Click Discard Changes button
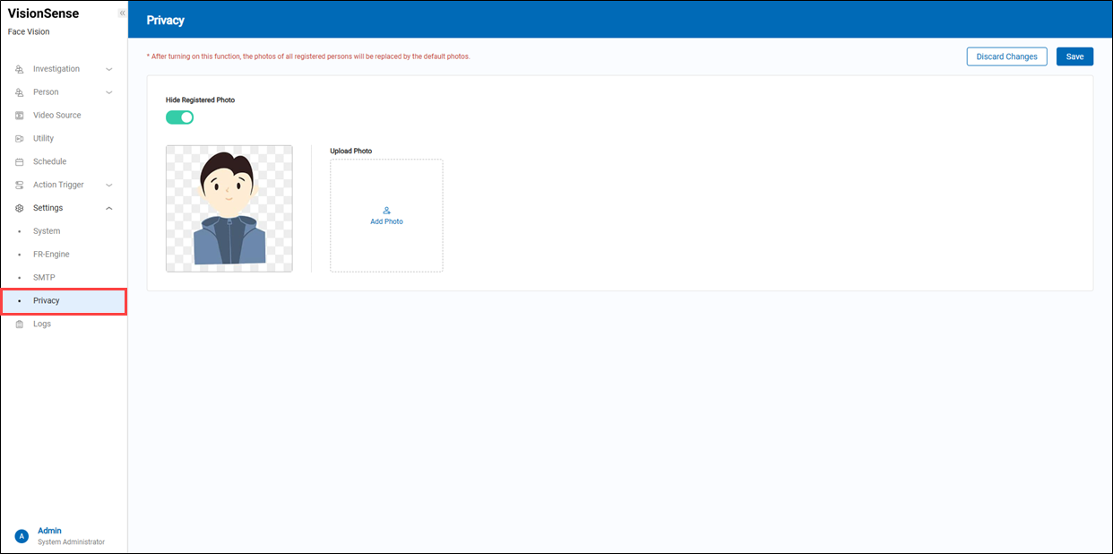 coord(1006,56)
